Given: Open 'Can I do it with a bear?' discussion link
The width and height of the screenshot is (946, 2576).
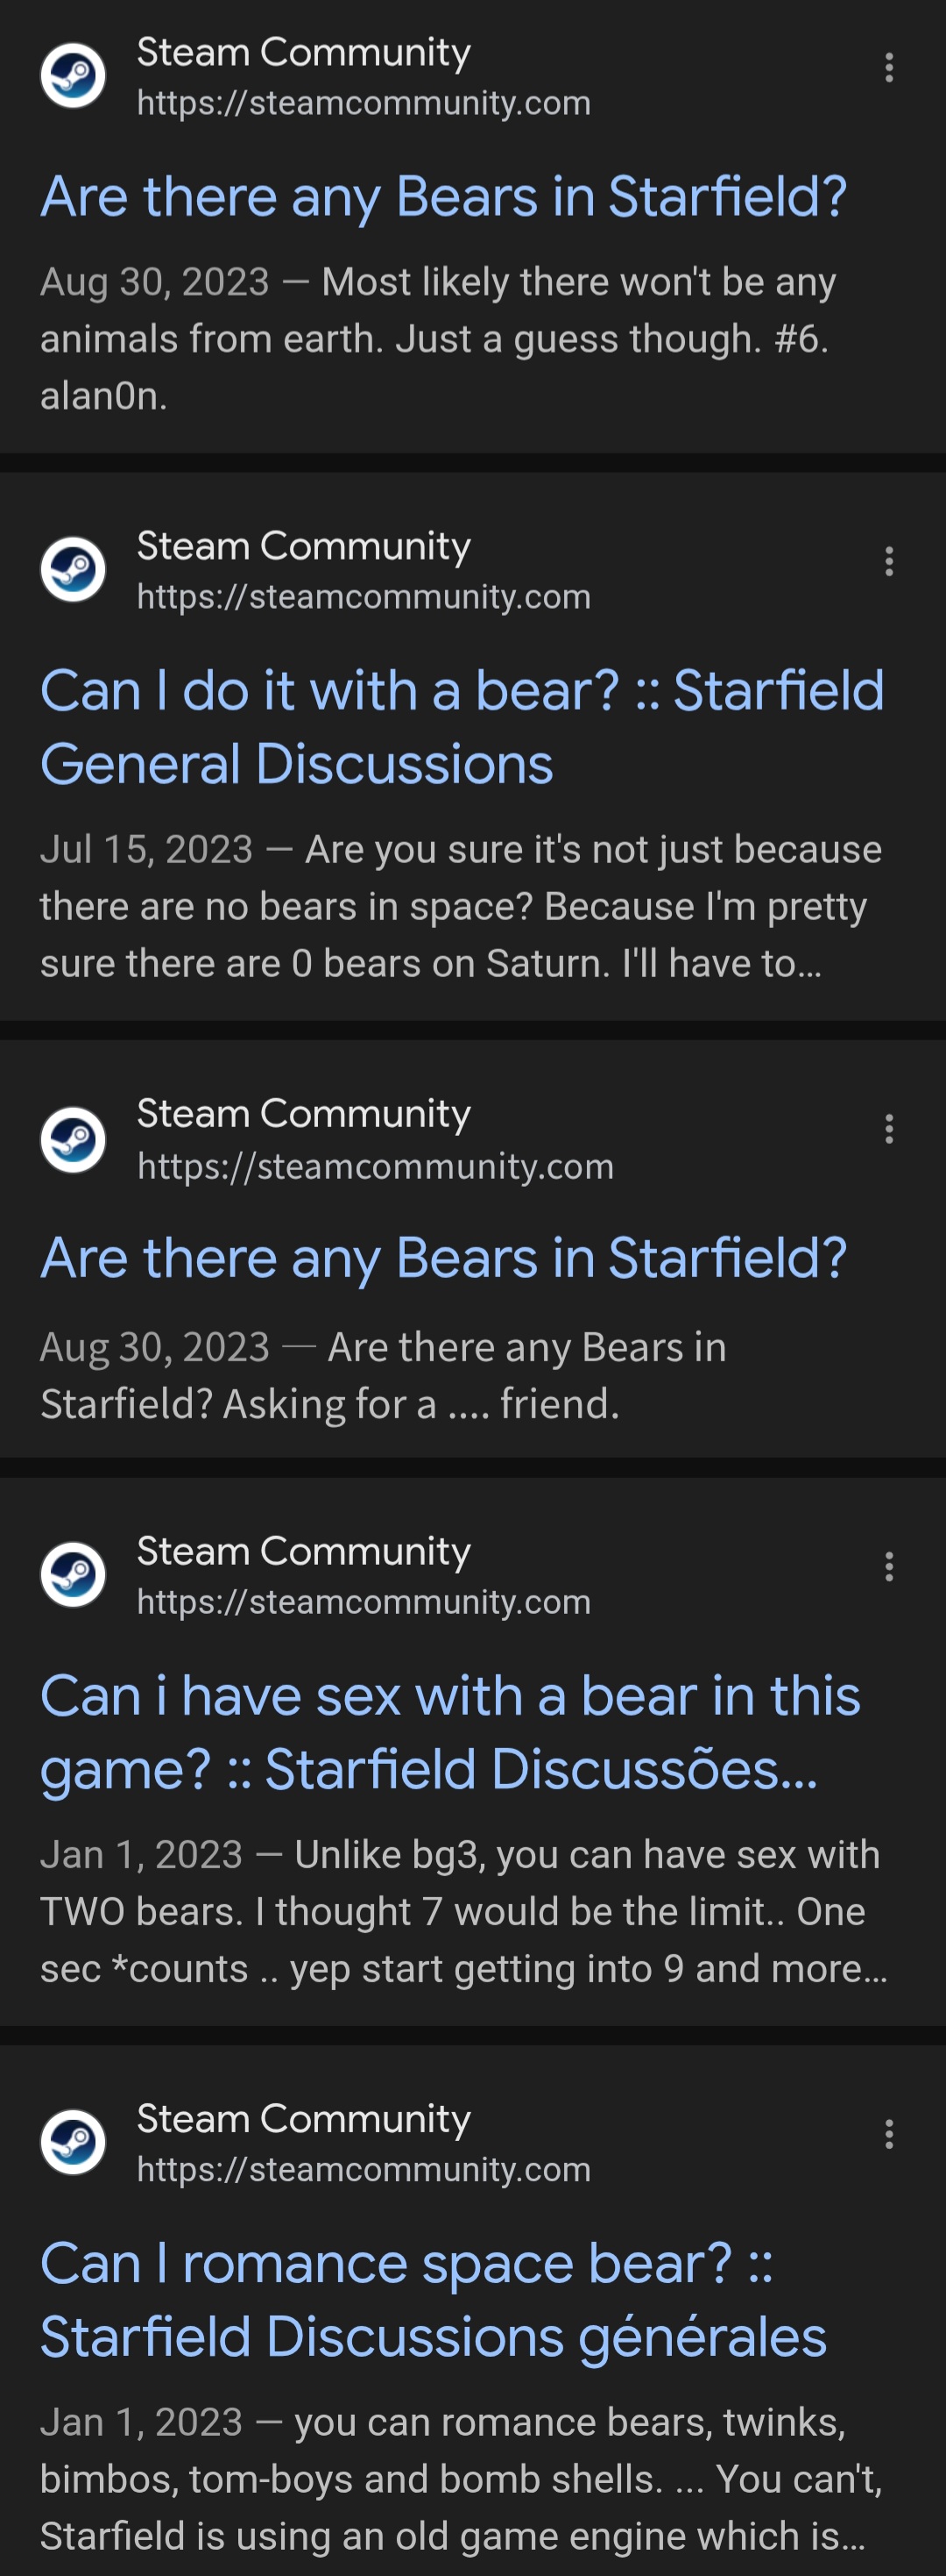Looking at the screenshot, I should tap(461, 727).
